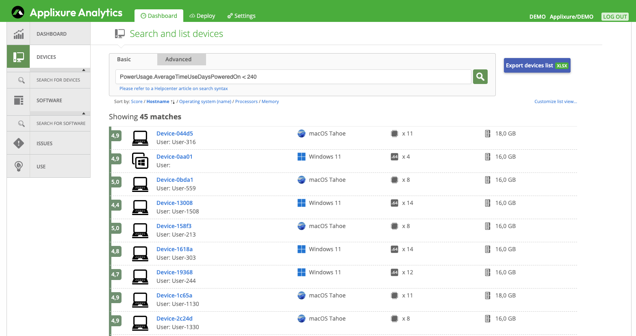Open the Settings top tab
This screenshot has width=636, height=336.
(241, 16)
